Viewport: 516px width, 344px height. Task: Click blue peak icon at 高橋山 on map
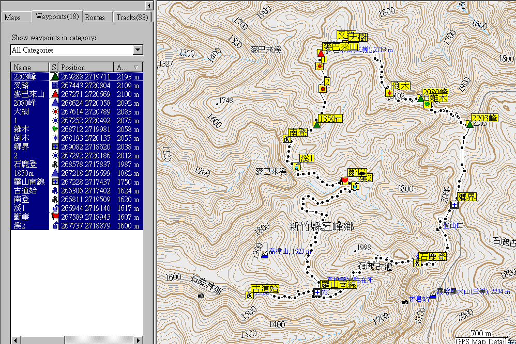tap(265, 255)
